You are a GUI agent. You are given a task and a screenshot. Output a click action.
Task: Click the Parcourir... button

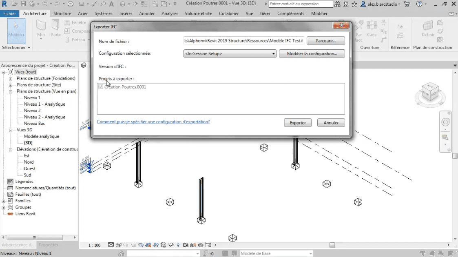(325, 41)
